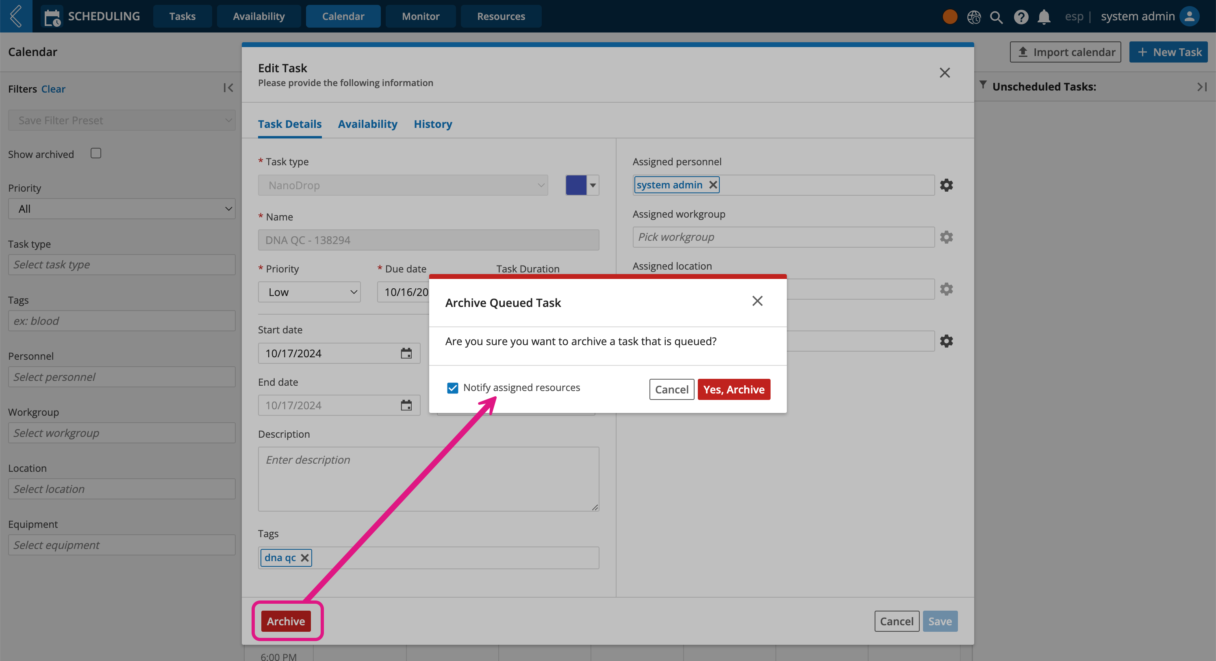Open Assigned personnel gear settings

(946, 185)
